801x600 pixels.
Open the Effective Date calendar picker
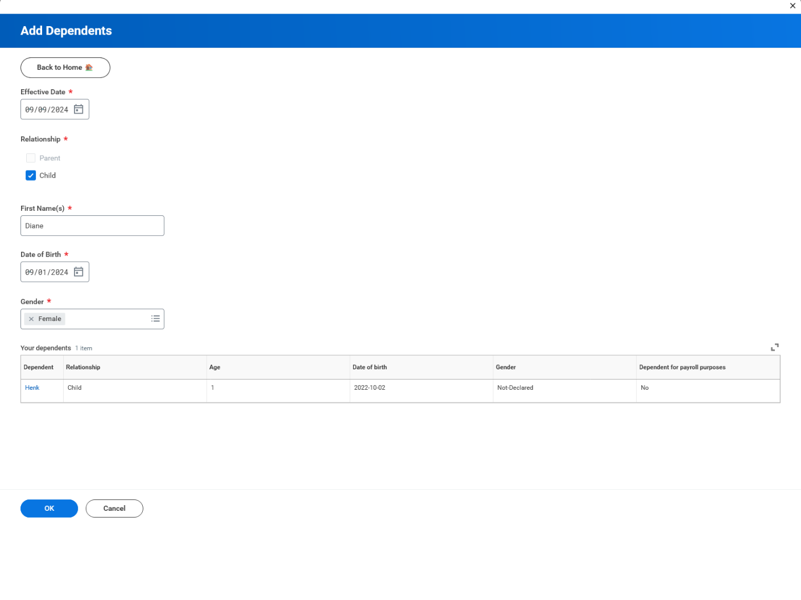[x=79, y=109]
